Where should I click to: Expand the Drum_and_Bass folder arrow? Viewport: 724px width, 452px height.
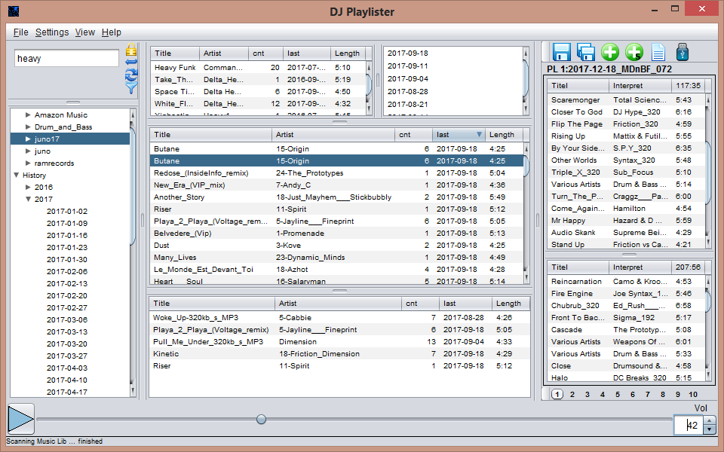coord(28,127)
